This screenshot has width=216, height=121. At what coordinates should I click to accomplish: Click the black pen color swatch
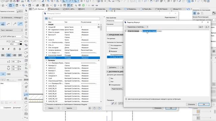point(21,44)
